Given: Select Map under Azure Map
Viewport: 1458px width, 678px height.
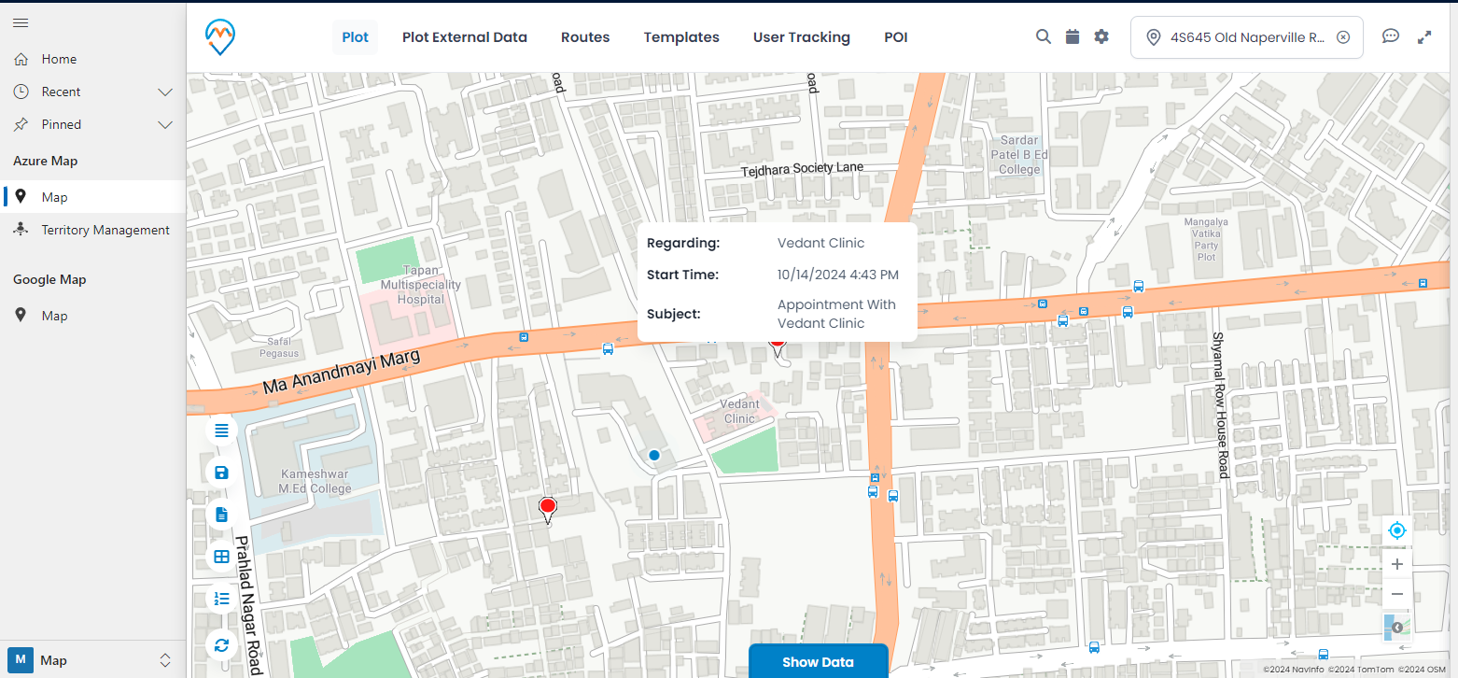Looking at the screenshot, I should pos(54,197).
